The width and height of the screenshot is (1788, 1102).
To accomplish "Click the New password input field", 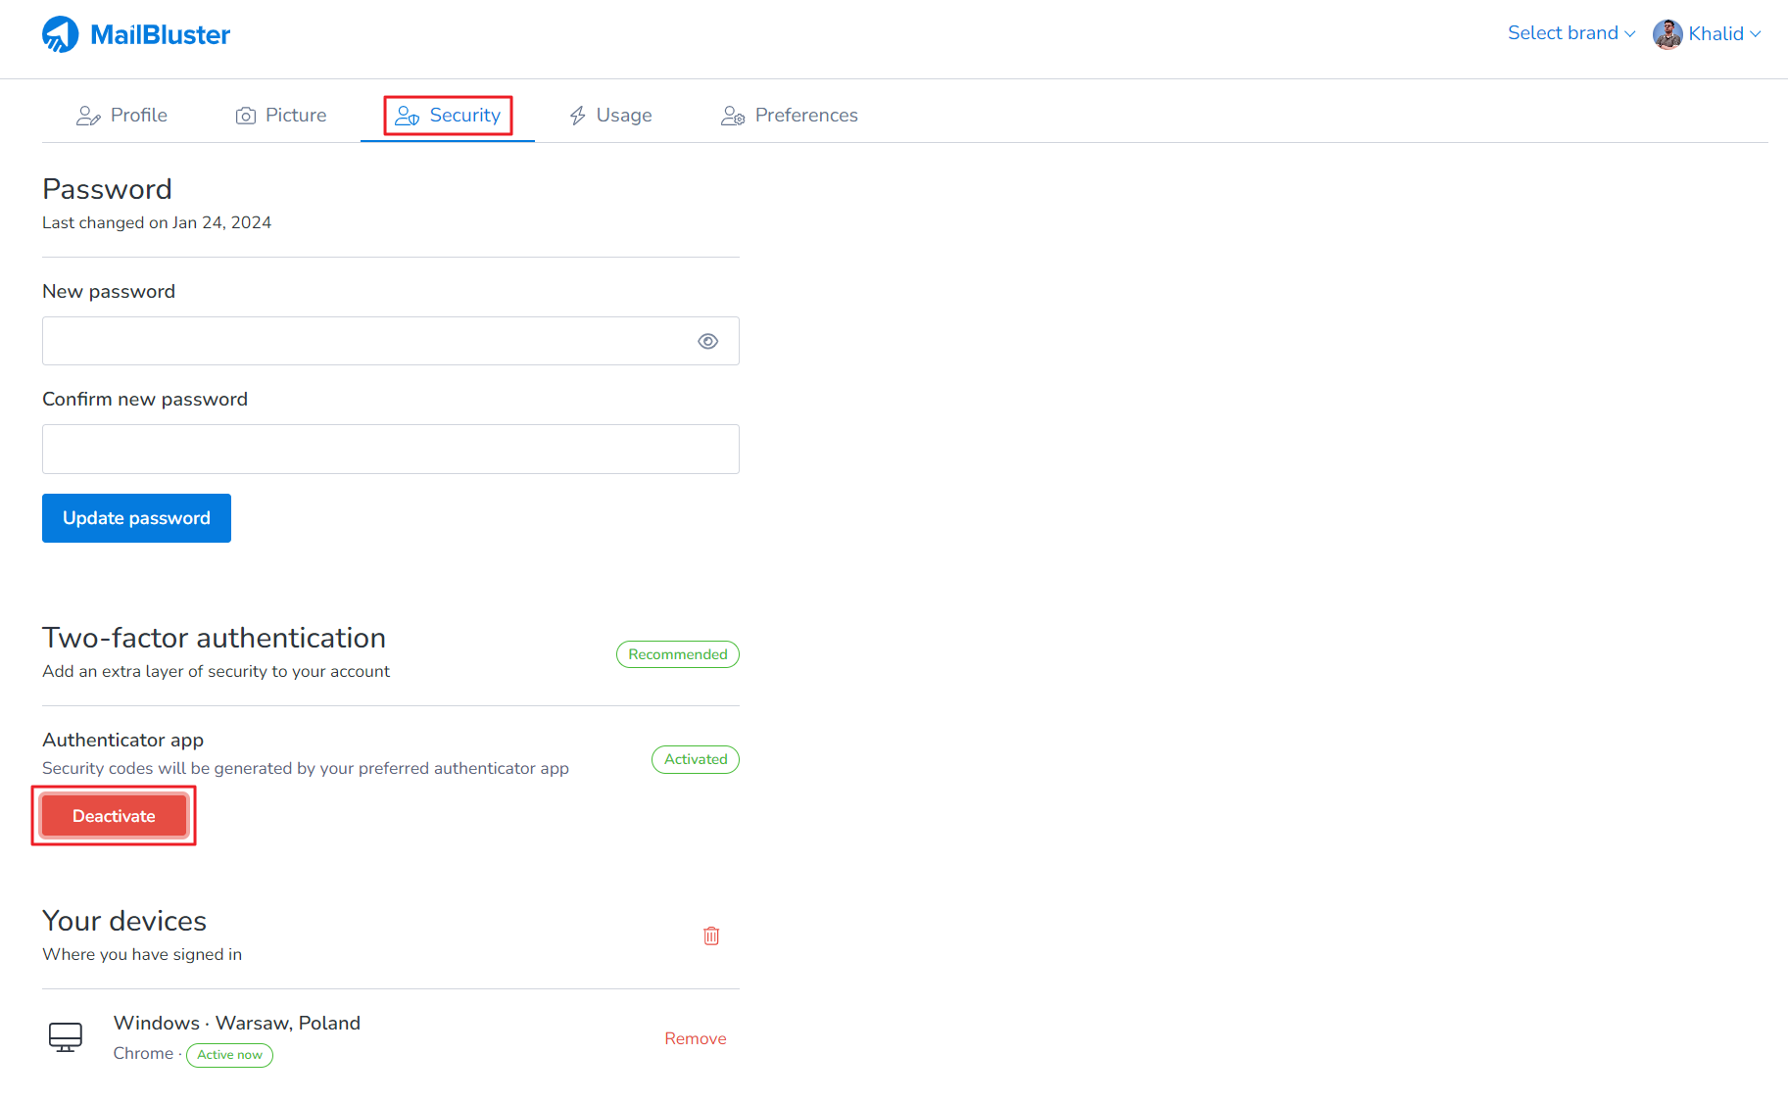I will click(390, 341).
